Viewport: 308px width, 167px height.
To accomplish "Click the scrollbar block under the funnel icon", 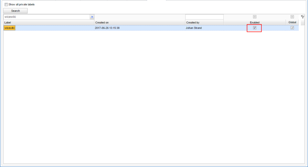I will [x=303, y=23].
